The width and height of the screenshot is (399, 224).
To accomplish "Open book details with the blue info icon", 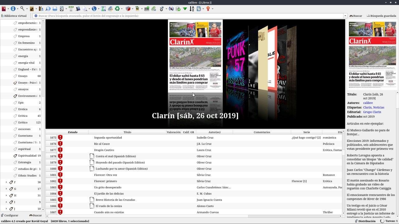I will [x=13, y=9].
